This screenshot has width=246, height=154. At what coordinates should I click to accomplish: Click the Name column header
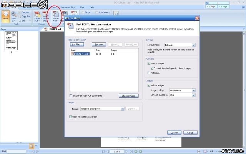pyautogui.click(x=82, y=50)
